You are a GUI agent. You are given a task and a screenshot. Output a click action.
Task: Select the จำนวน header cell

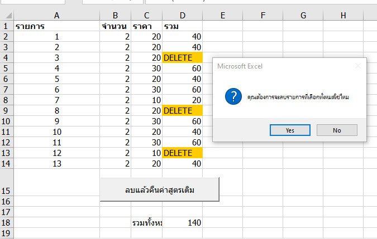(115, 26)
